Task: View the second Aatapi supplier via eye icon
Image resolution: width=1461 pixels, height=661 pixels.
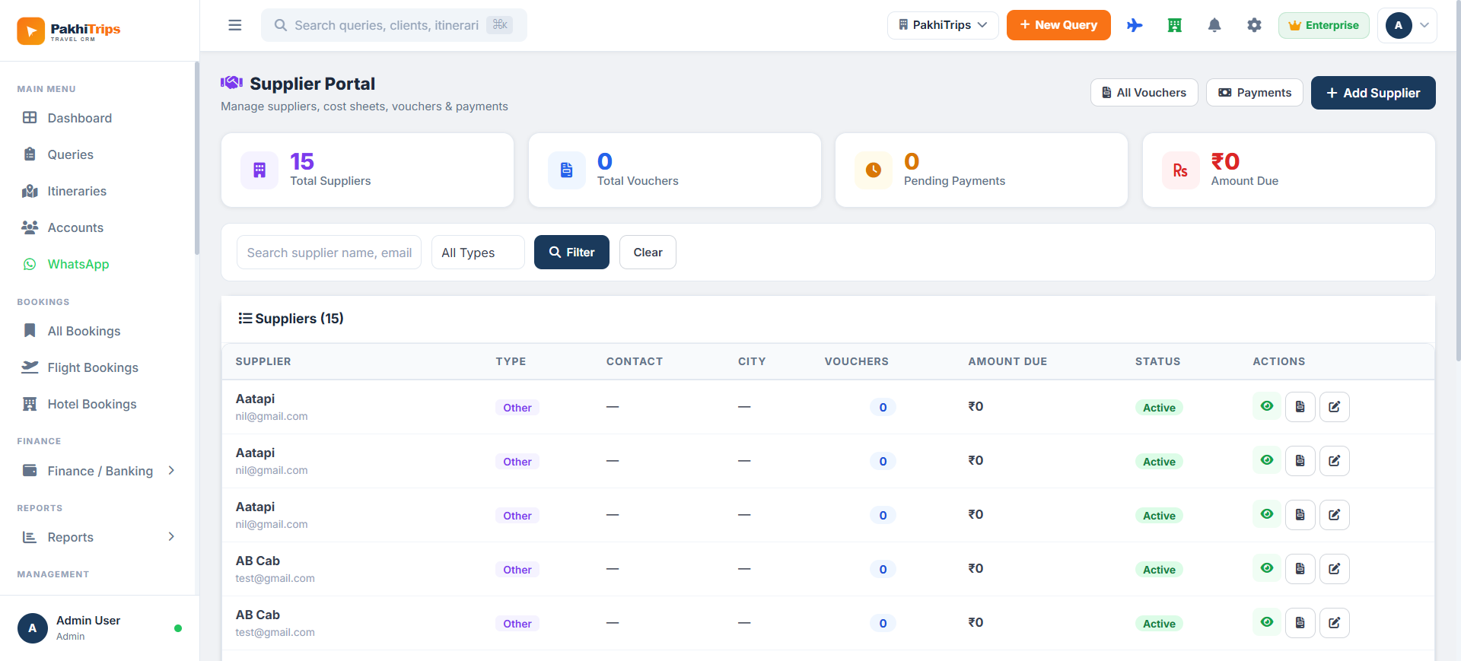Action: (1267, 460)
